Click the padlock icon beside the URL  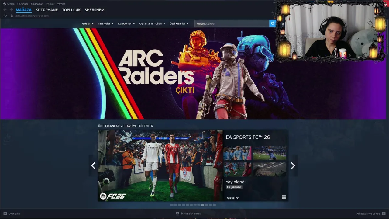pyautogui.click(x=12, y=16)
